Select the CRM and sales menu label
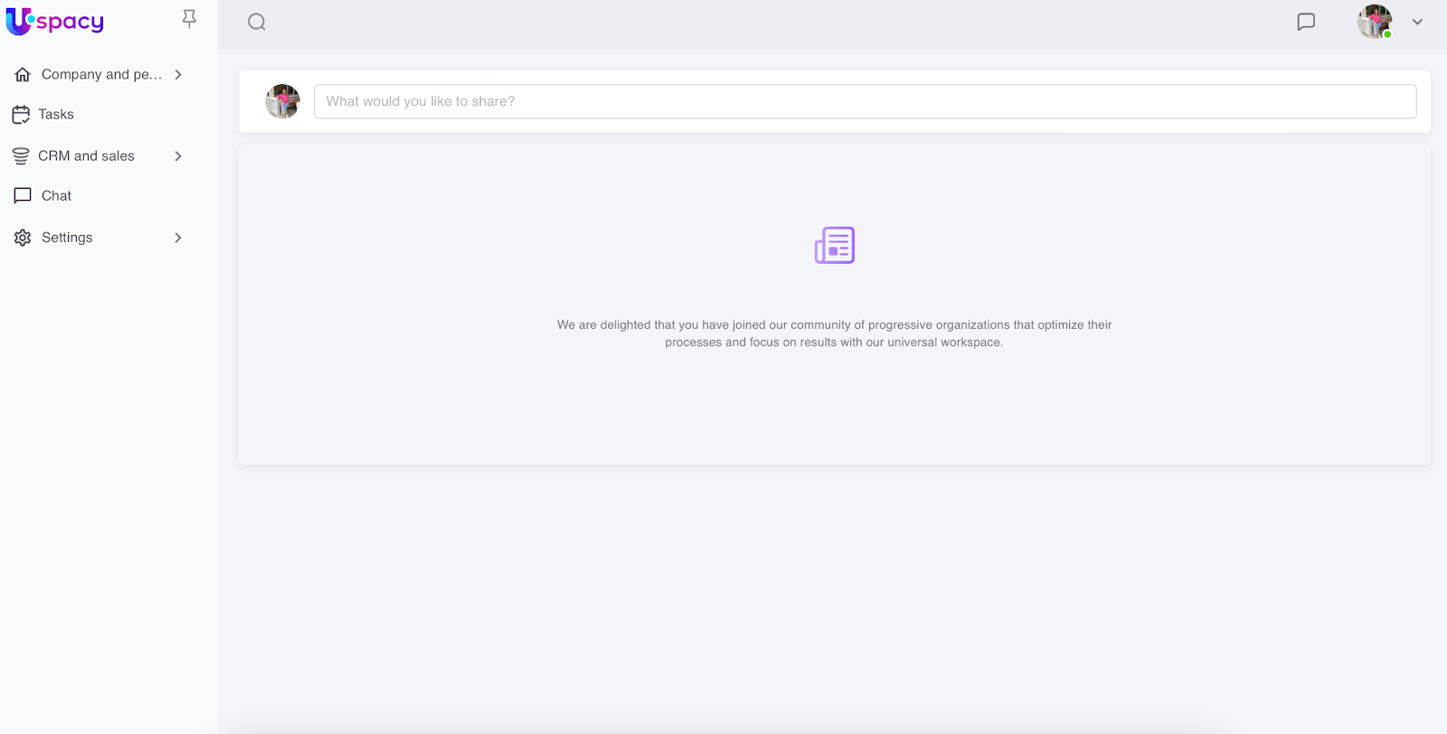 tap(86, 156)
